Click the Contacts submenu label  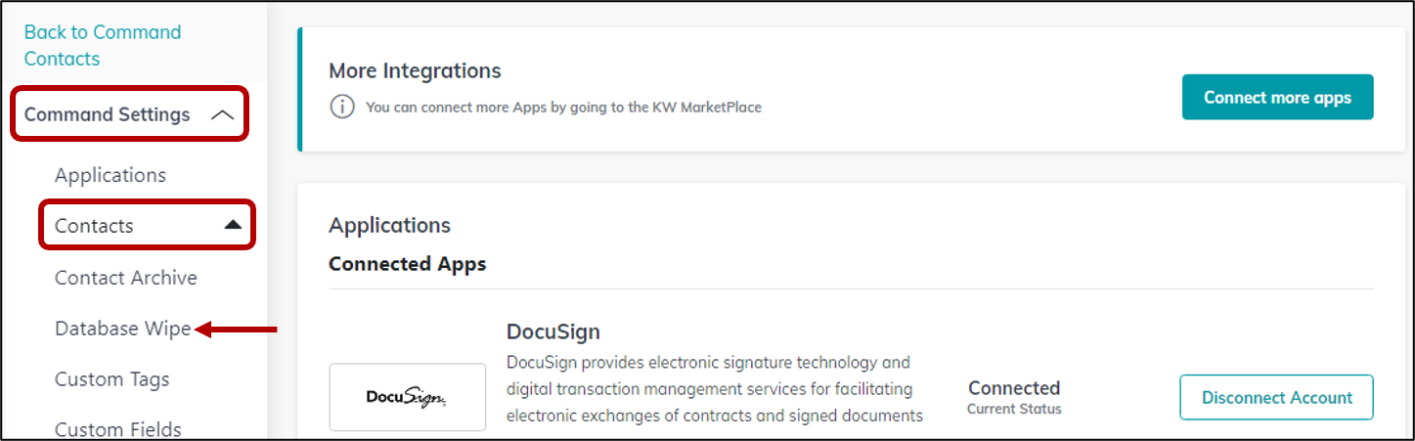point(94,226)
